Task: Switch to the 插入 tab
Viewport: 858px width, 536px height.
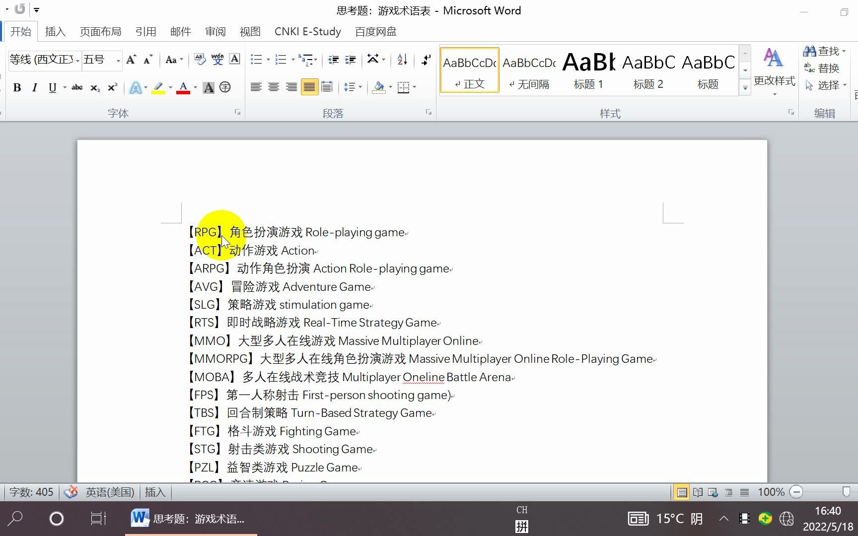Action: pos(55,32)
